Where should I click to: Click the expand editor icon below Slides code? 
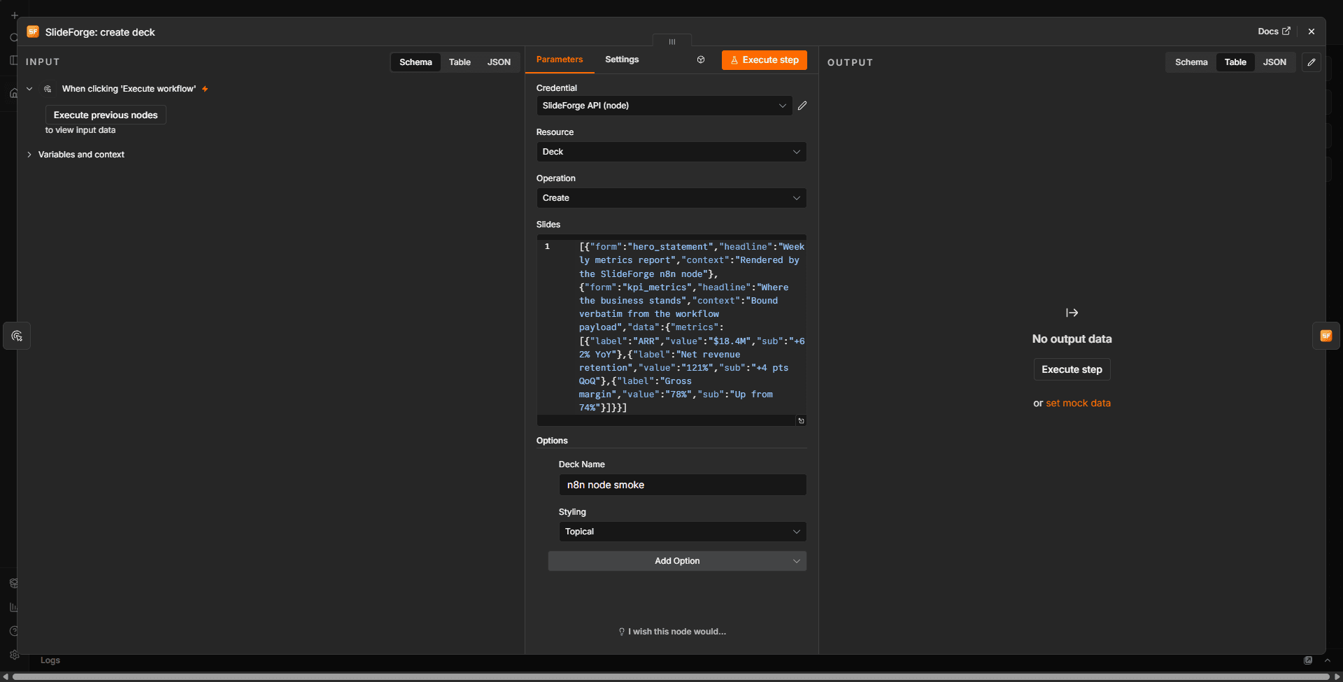tap(801, 421)
